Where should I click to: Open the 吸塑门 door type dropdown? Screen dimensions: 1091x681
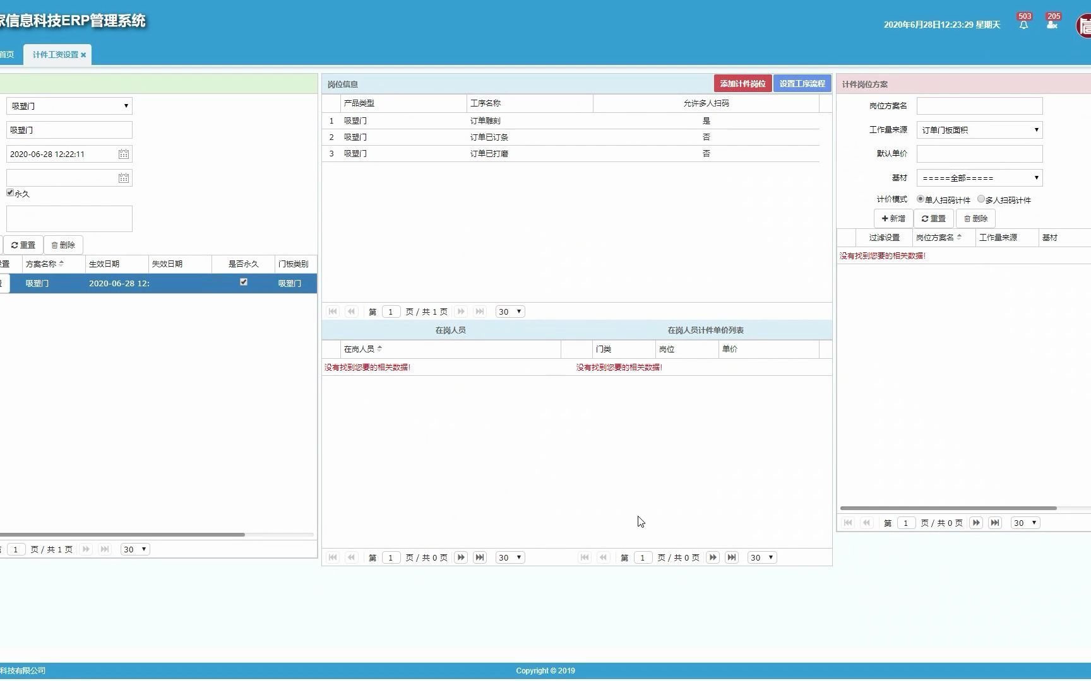point(69,106)
